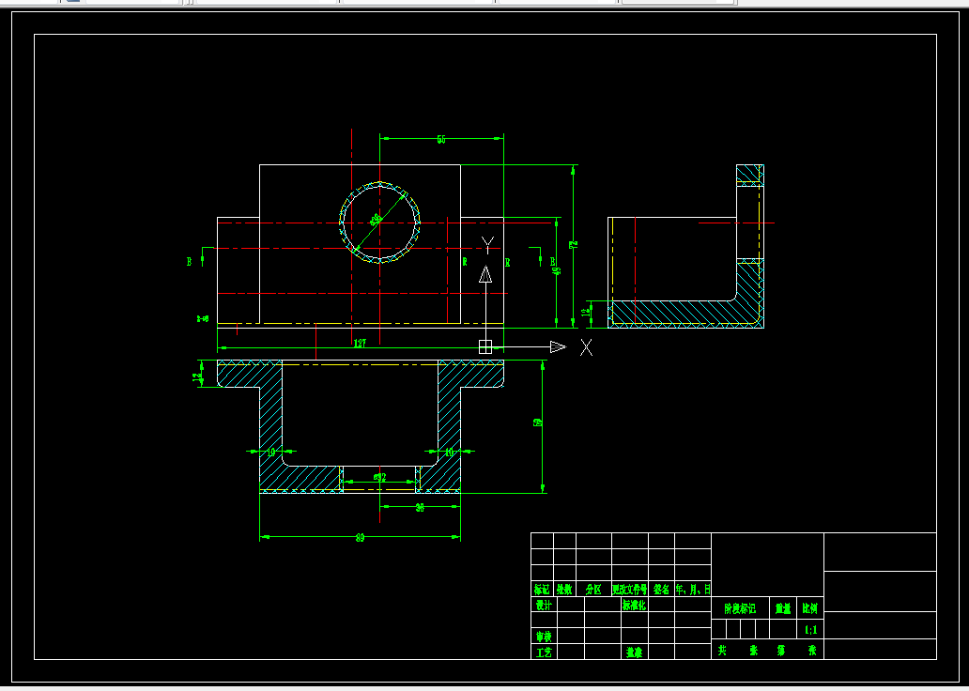This screenshot has width=969, height=691.
Task: Click the 审核 label in title block
Action: (x=544, y=636)
